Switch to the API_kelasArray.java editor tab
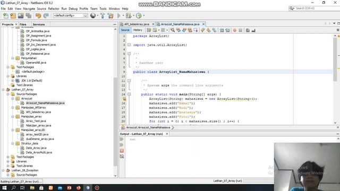Viewport: 340px width, 191px height. point(137,24)
